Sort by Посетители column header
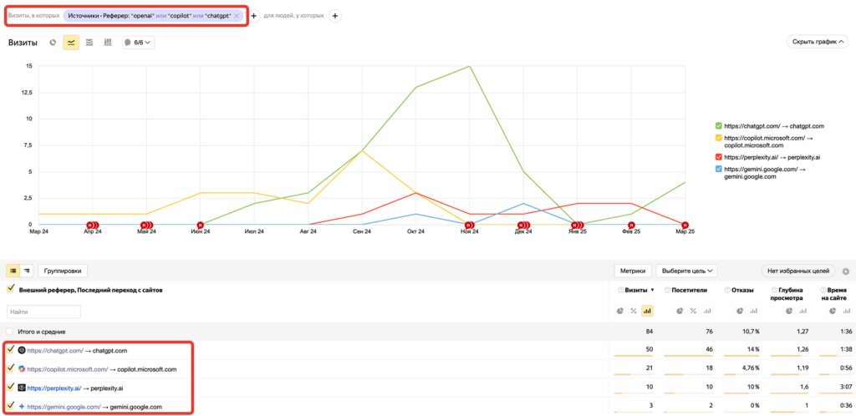856x416 pixels. tap(690, 291)
